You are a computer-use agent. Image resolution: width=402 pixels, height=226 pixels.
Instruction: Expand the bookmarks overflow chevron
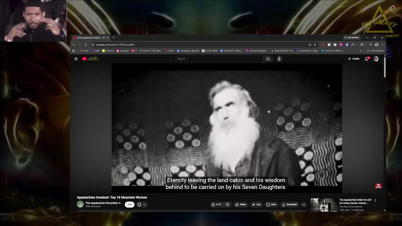click(361, 51)
